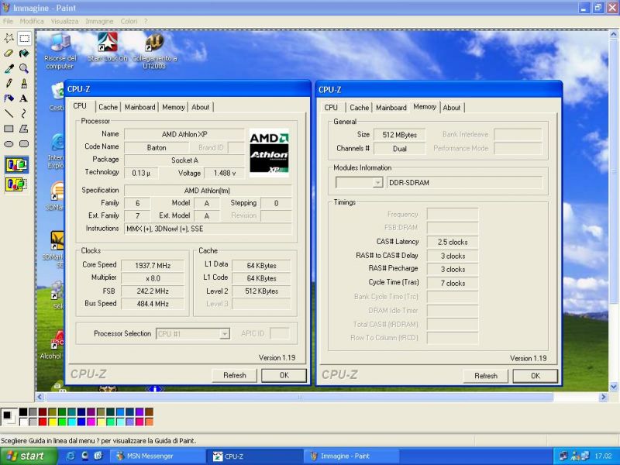Activate the Pick Color eyedropper tool

pos(9,68)
